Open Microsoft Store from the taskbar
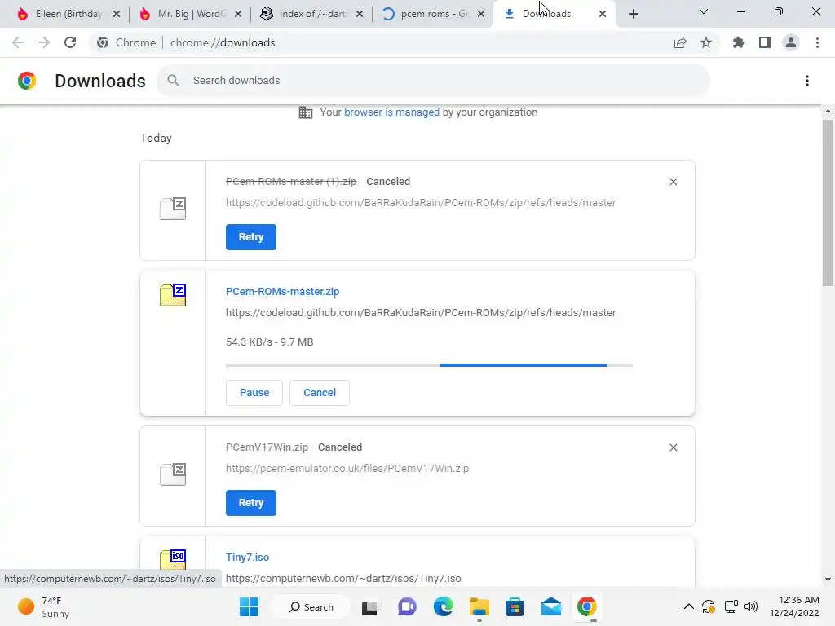835x626 pixels. (x=515, y=606)
